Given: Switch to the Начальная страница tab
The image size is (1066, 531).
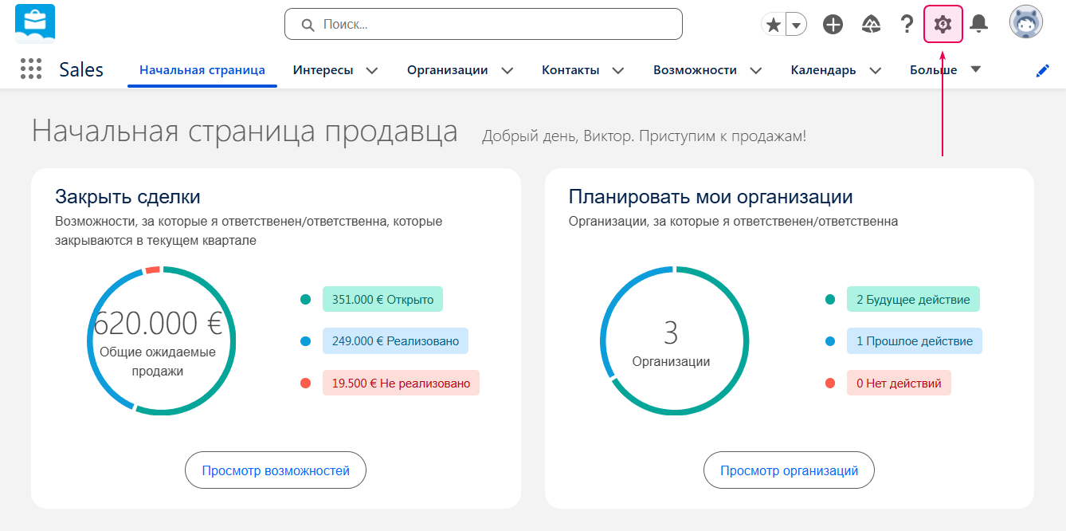Looking at the screenshot, I should click(x=202, y=70).
